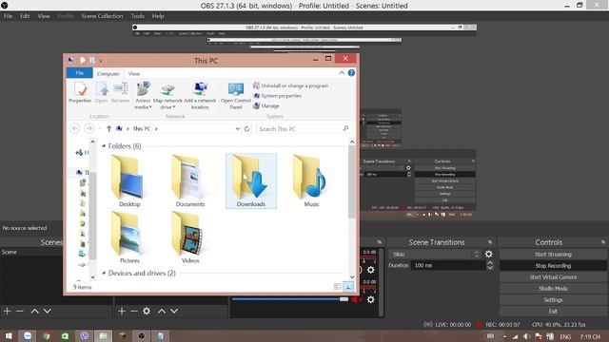
Task: Open Properties in the This PC ribbon
Action: [x=80, y=93]
